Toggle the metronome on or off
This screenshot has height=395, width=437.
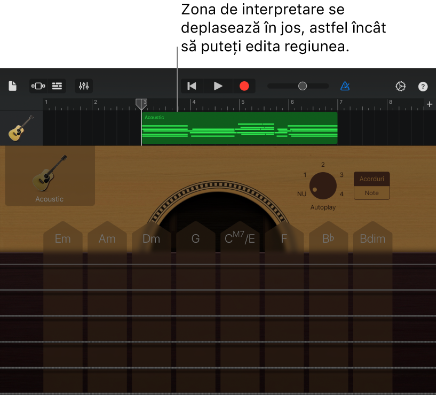click(345, 86)
